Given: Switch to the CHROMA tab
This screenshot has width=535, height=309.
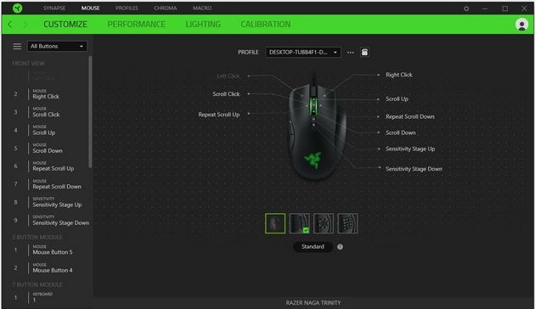Looking at the screenshot, I should coord(165,8).
